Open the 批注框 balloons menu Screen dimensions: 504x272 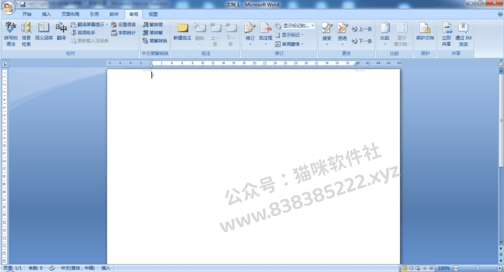point(266,34)
